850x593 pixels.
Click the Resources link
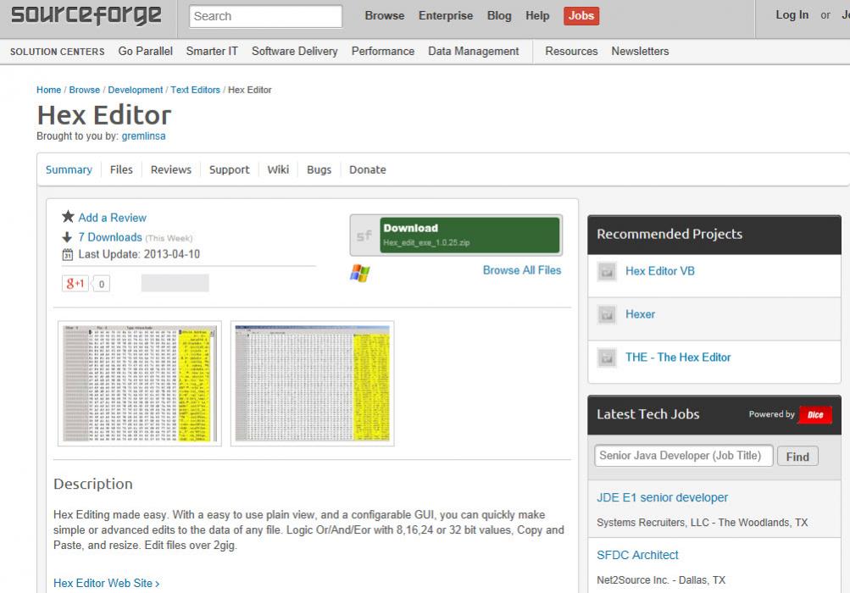click(x=571, y=51)
